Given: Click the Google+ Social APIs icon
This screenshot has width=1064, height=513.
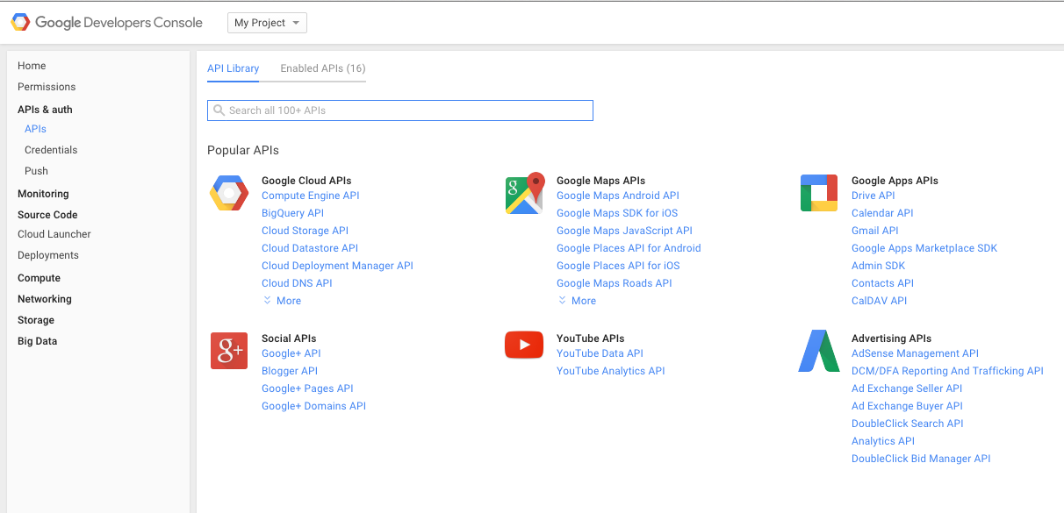Looking at the screenshot, I should coord(229,351).
